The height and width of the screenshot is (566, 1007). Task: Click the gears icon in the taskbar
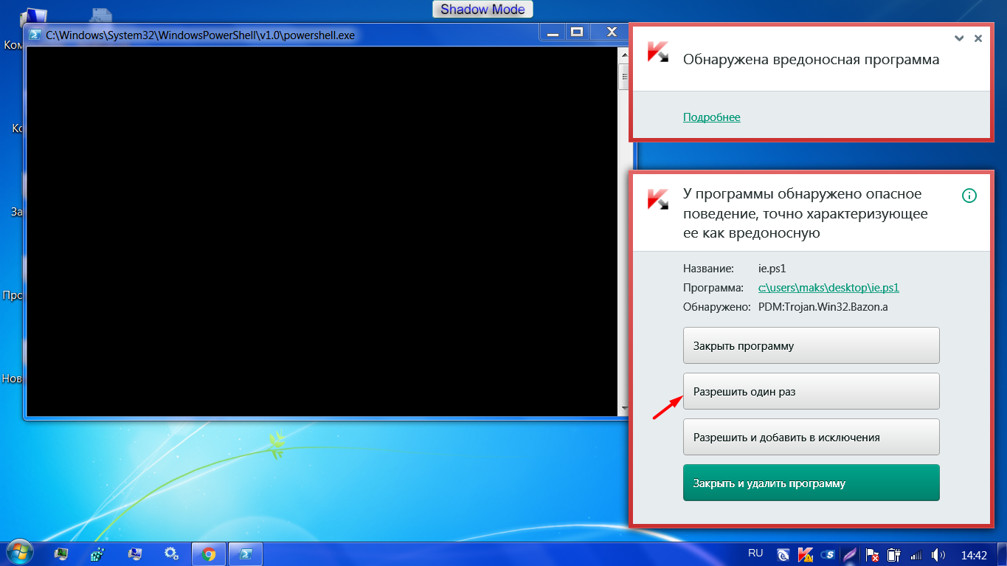[x=171, y=553]
